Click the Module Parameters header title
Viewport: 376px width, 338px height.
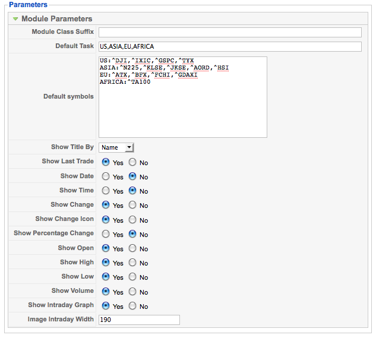pos(56,19)
